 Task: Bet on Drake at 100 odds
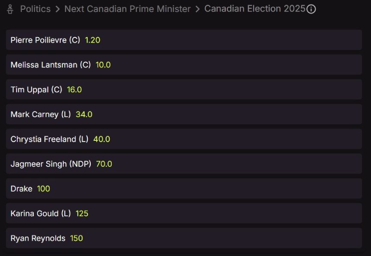pos(43,189)
